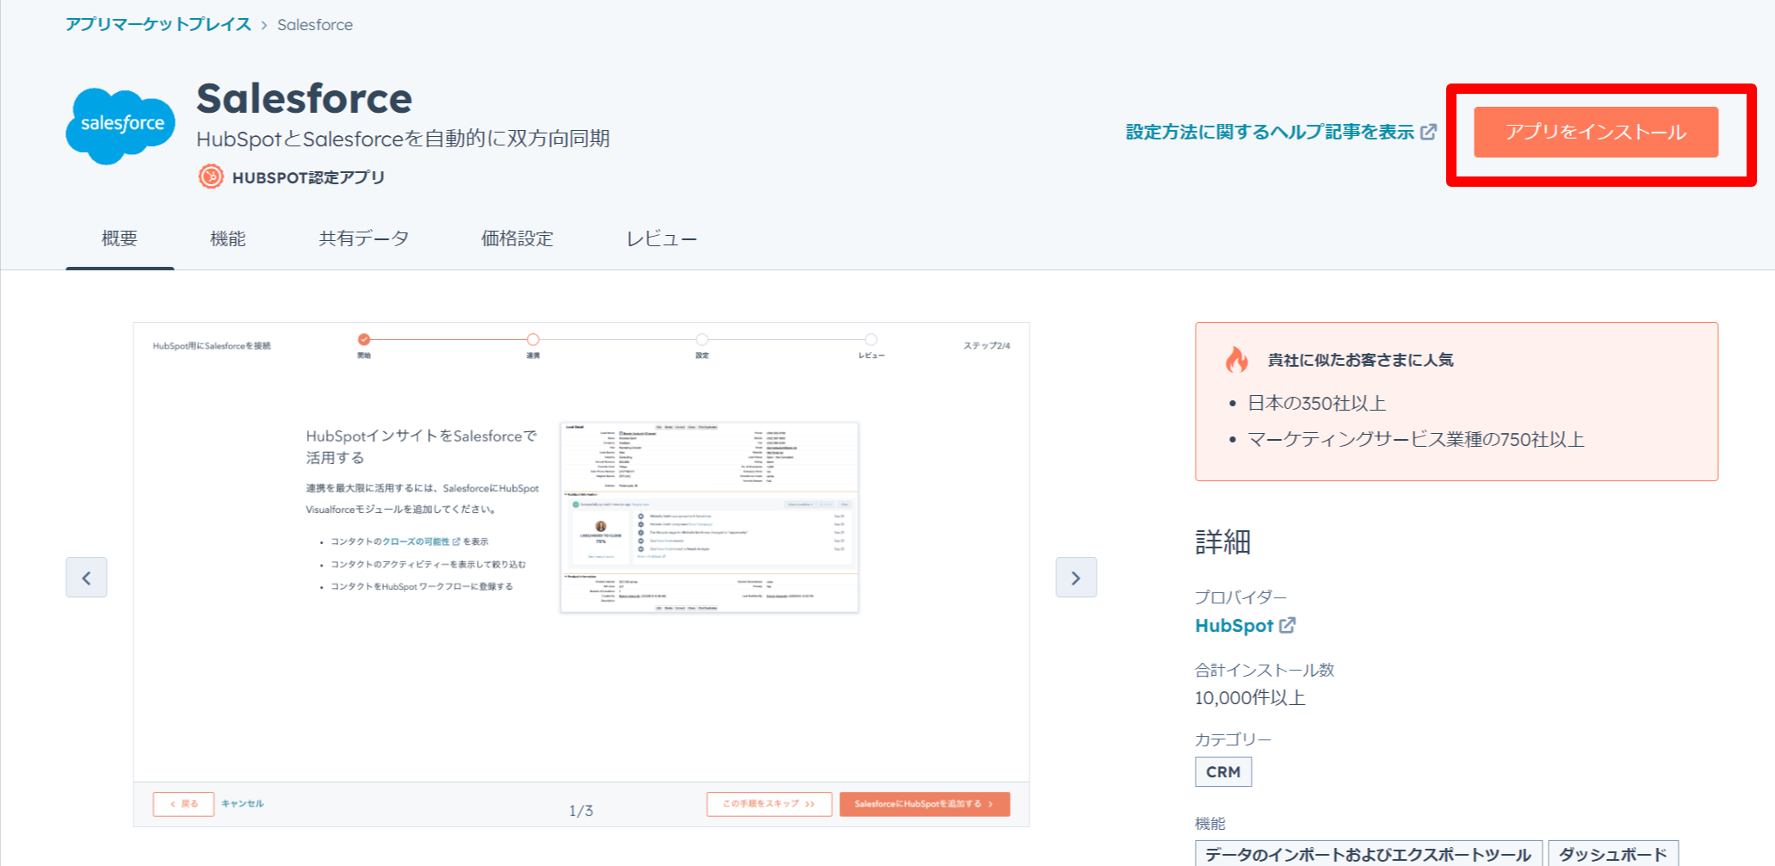Open the レビュー tab
The height and width of the screenshot is (866, 1775).
[x=662, y=238]
